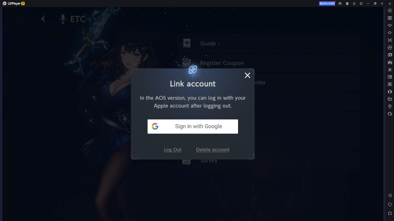394x221 pixels.
Task: Open the LDPlayer hamburger menu
Action: [x=354, y=3]
